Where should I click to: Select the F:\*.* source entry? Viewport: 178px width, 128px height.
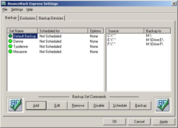pyautogui.click(x=111, y=44)
